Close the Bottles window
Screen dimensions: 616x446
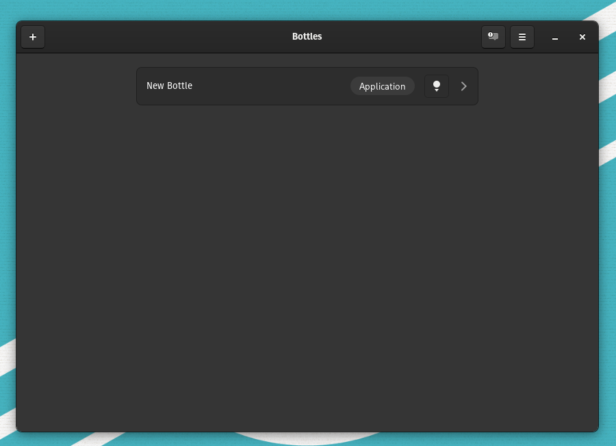click(x=582, y=37)
